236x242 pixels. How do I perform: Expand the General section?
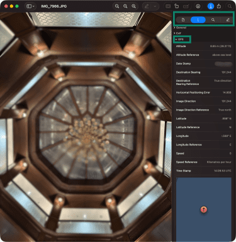pyautogui.click(x=180, y=28)
